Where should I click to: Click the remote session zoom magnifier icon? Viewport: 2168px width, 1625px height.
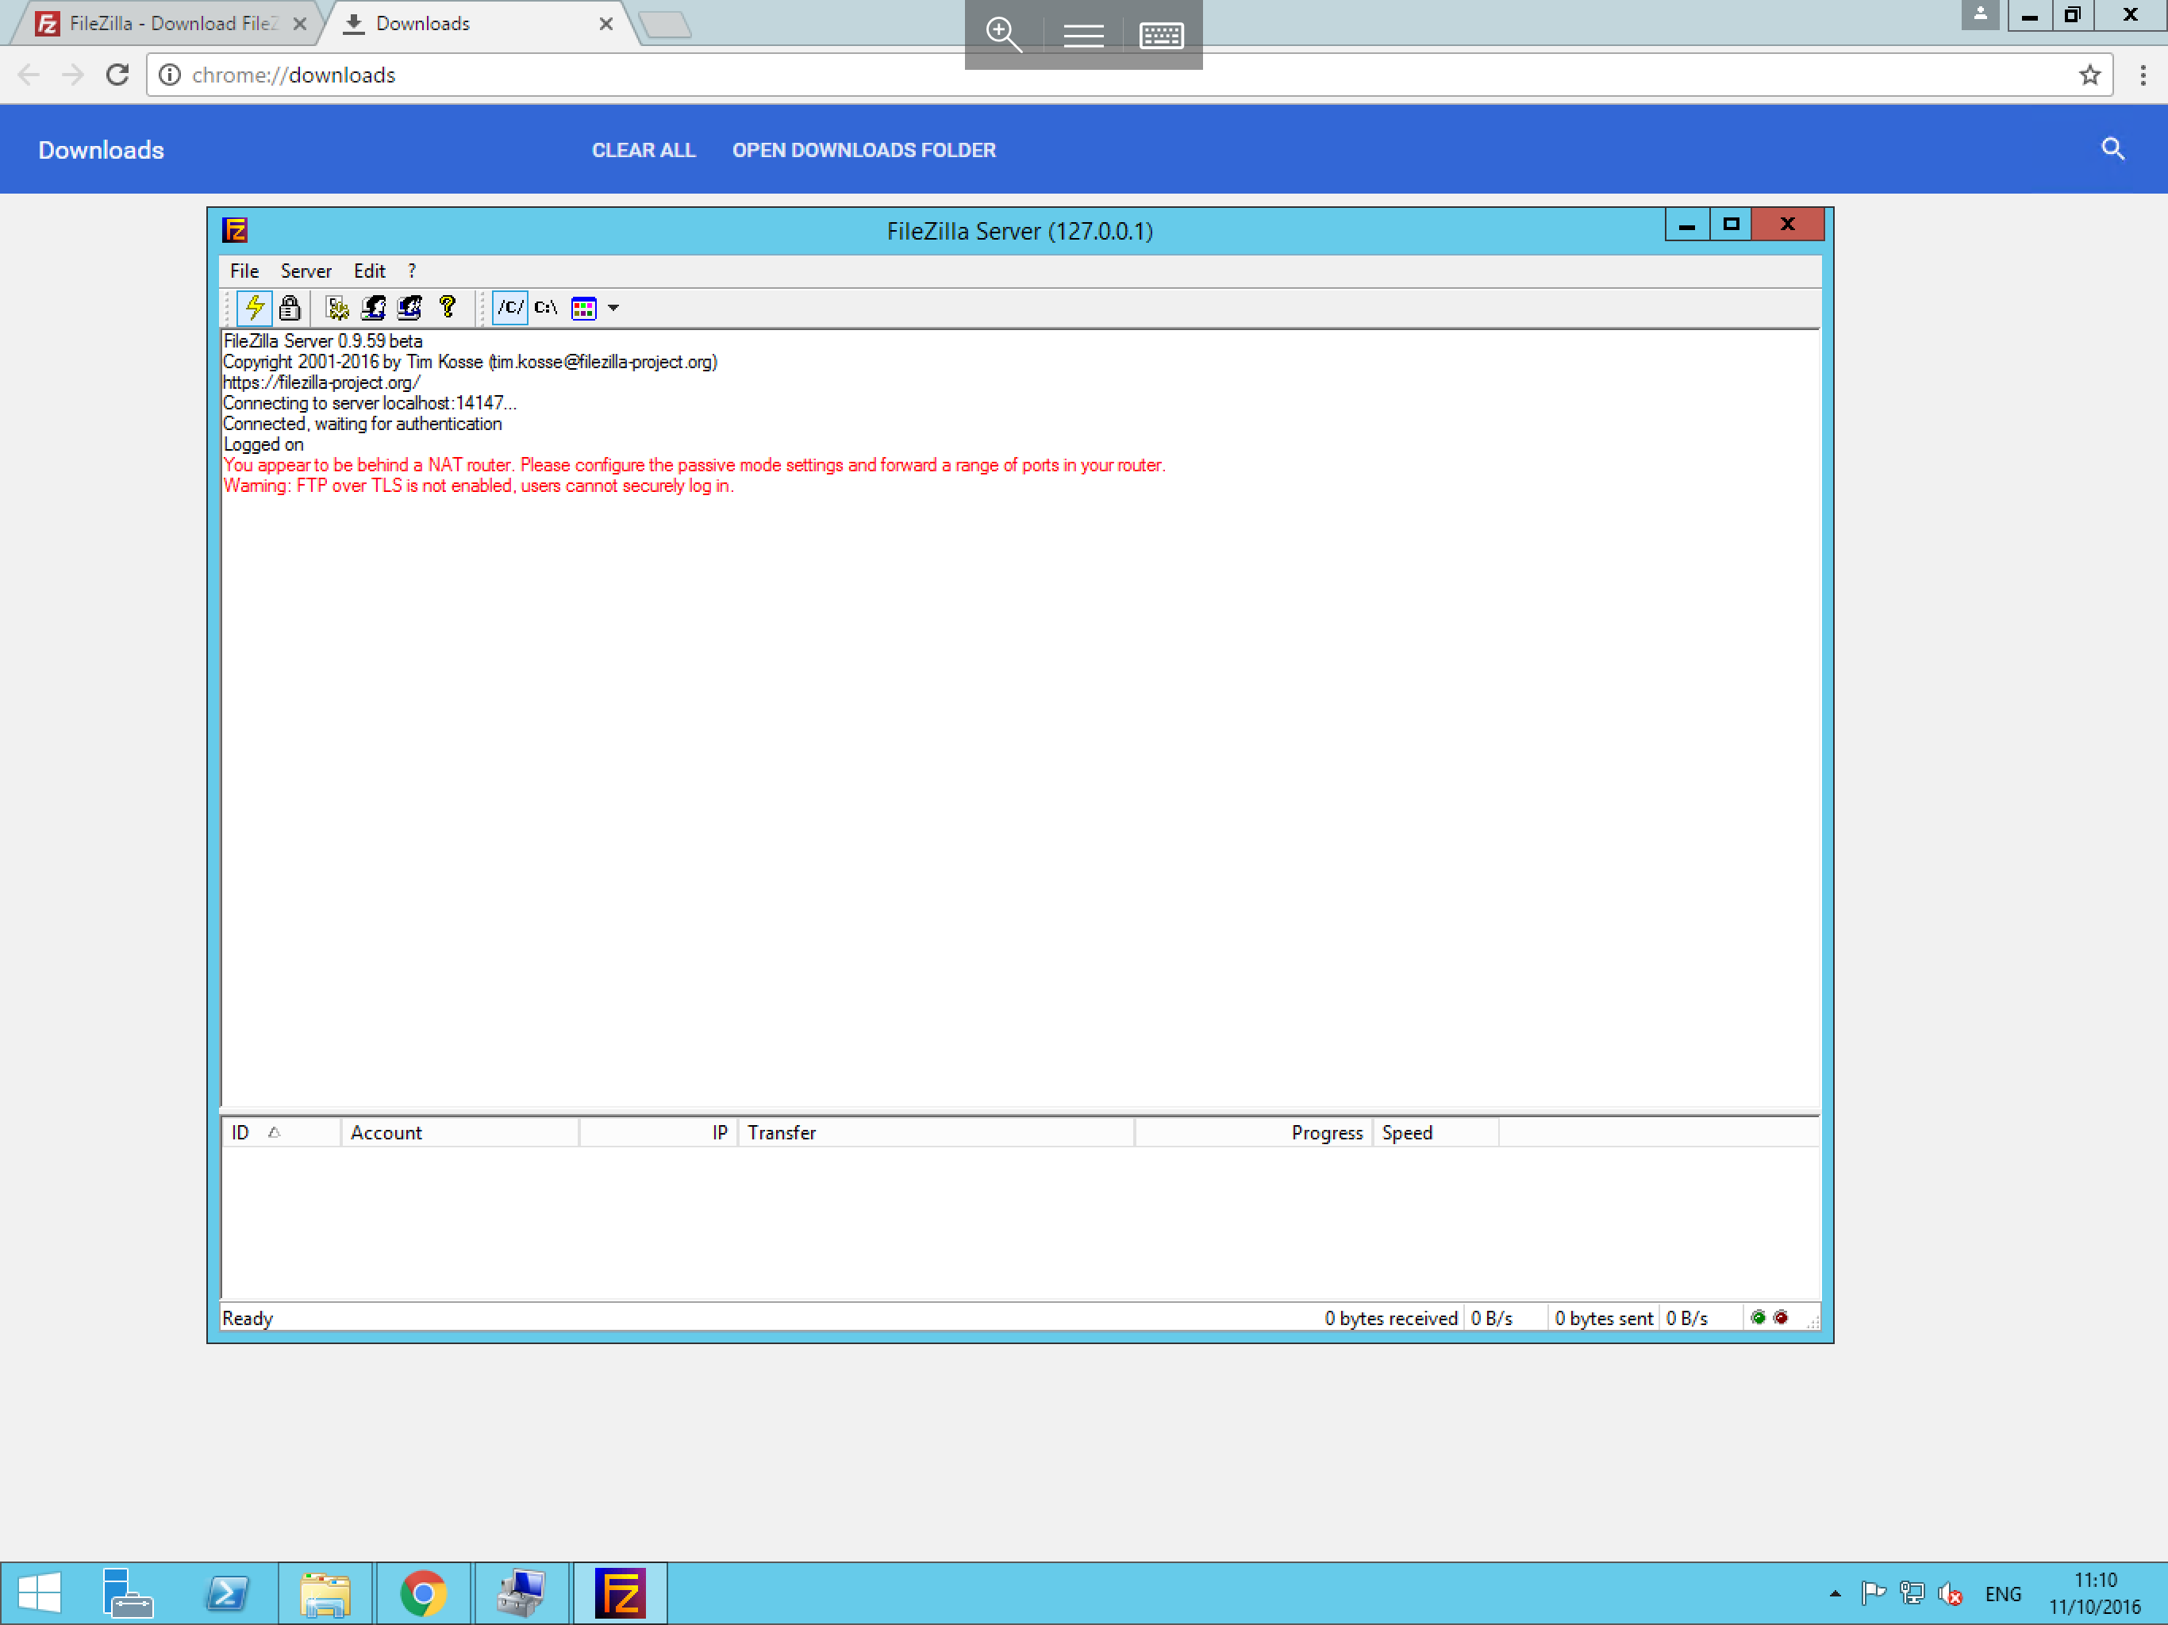[1004, 35]
